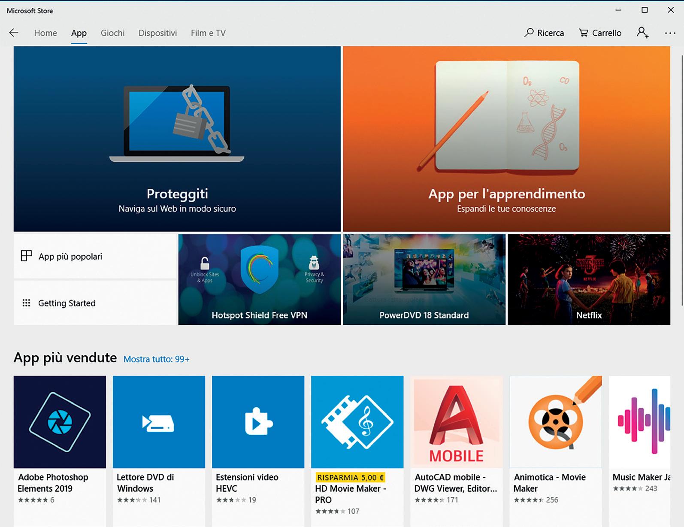Maximize the Microsoft Store window

pyautogui.click(x=645, y=10)
